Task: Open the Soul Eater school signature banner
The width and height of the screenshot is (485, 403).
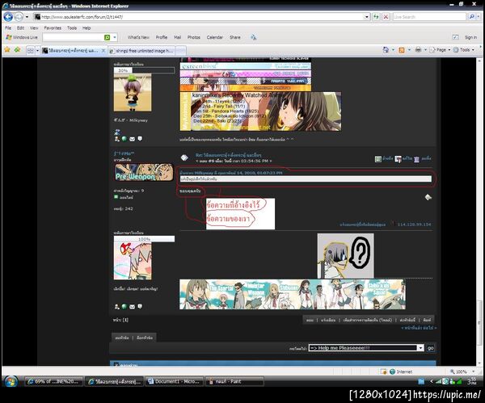Action: pos(293,294)
